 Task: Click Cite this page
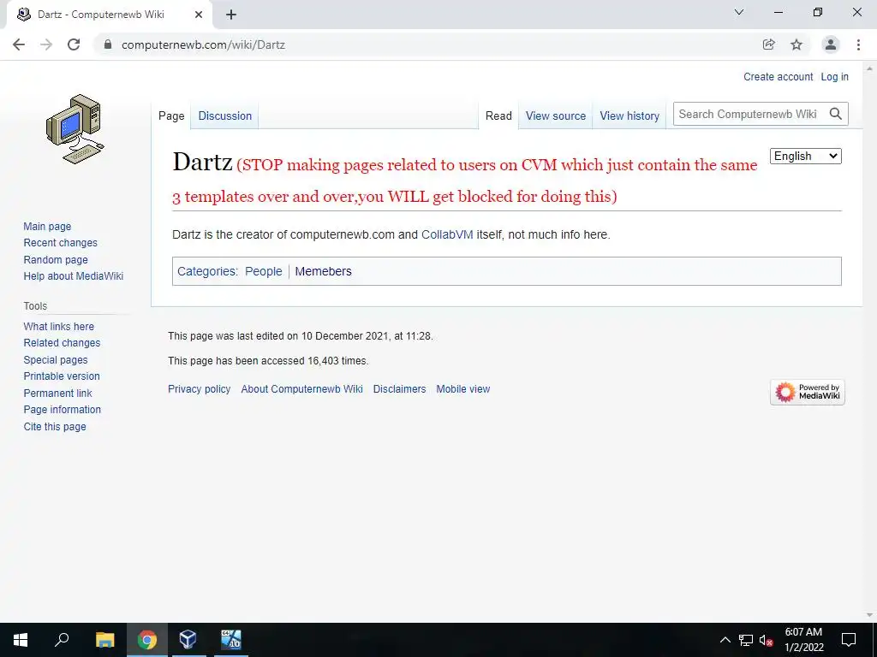tap(55, 426)
